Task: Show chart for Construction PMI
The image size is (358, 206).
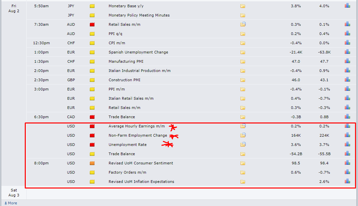Action: click(347, 80)
